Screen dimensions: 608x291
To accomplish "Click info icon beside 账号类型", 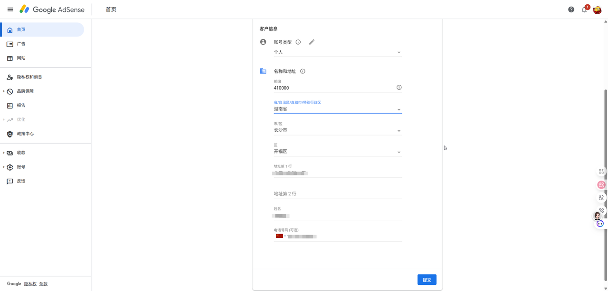I will [298, 42].
